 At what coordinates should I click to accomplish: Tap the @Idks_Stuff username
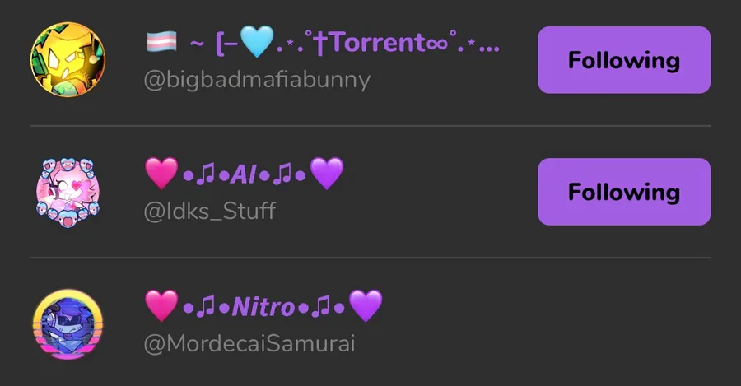tap(210, 212)
